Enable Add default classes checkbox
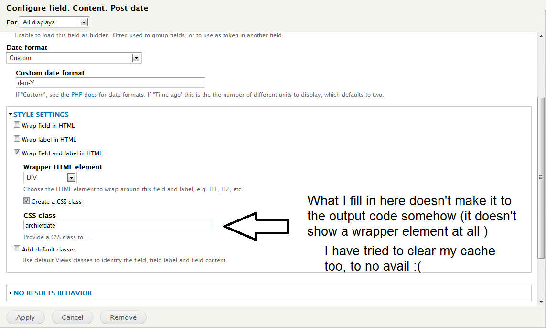This screenshot has height=328, width=546. coord(17,249)
